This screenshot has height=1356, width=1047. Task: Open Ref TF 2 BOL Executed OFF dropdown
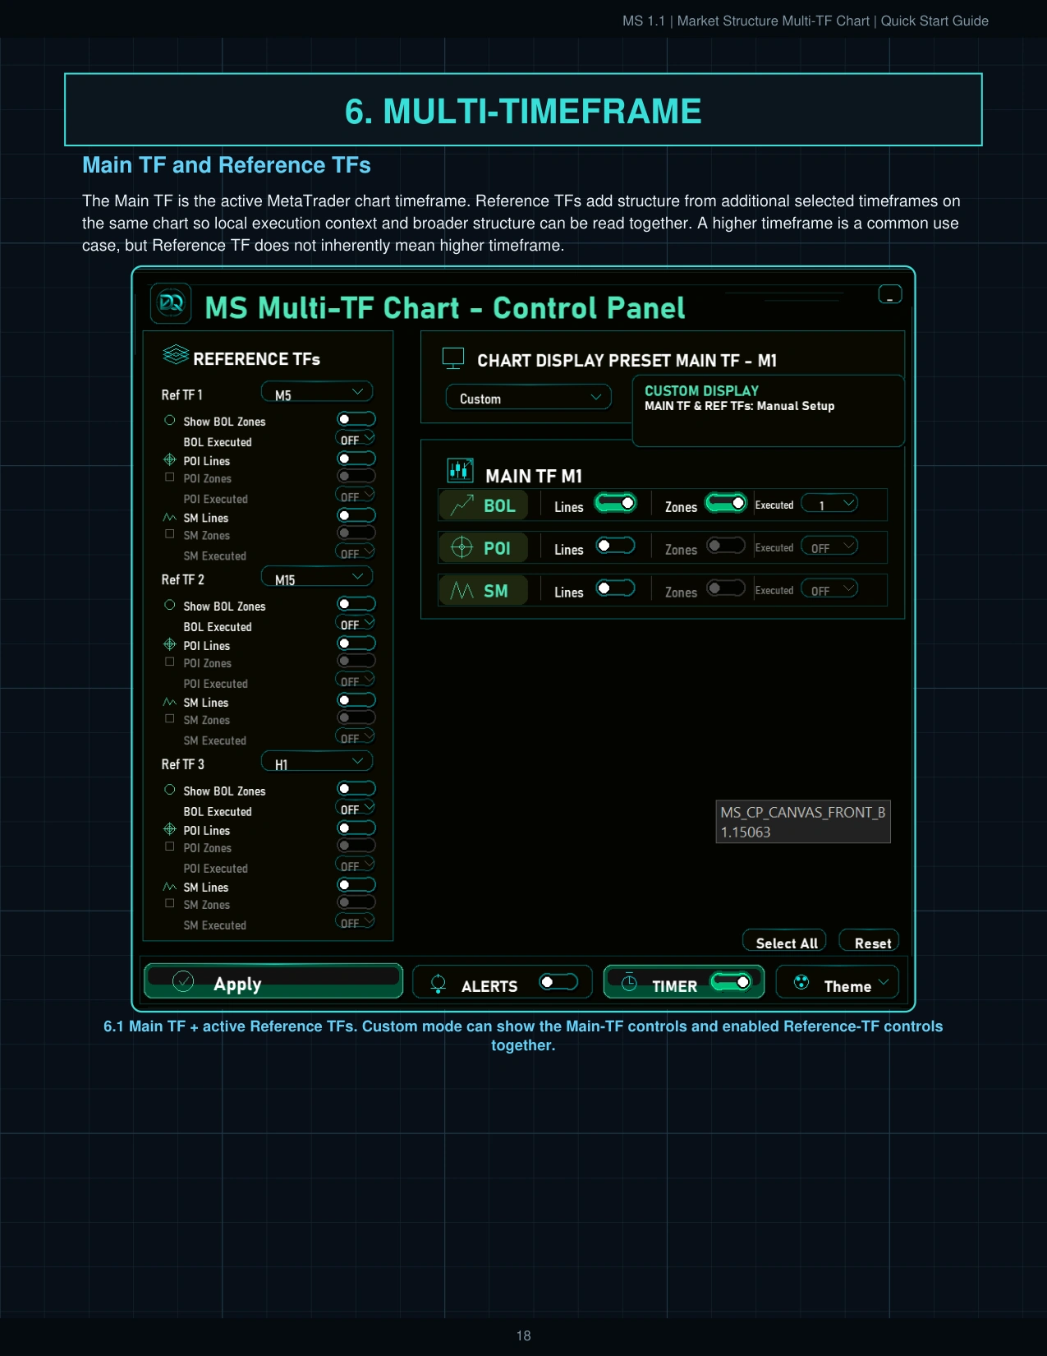356,624
